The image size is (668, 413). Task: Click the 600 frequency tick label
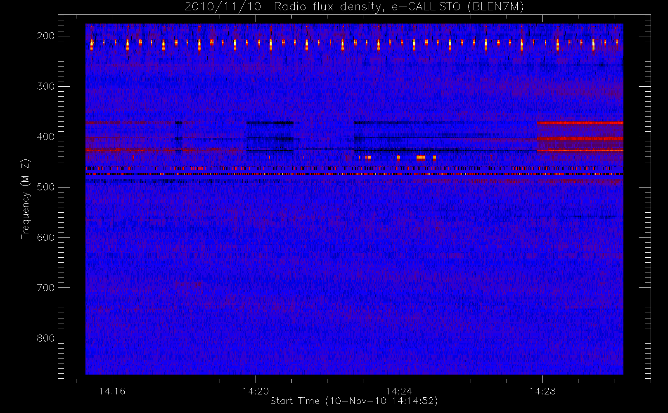coord(46,237)
